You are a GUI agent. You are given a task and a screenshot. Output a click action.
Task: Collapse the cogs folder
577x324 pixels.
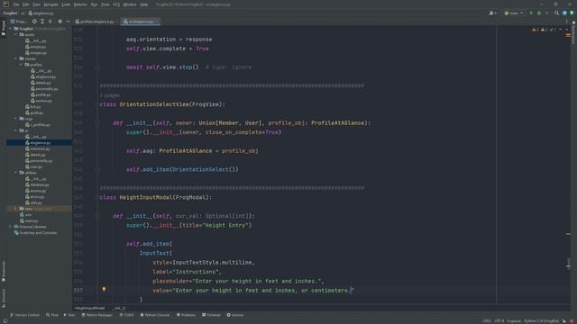click(x=16, y=119)
